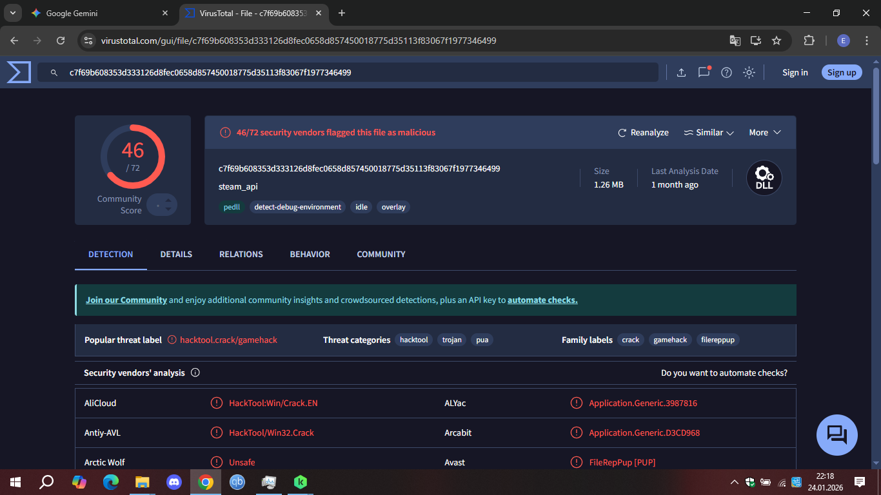This screenshot has height=495, width=881.
Task: Select the crack family label chip
Action: pyautogui.click(x=631, y=340)
